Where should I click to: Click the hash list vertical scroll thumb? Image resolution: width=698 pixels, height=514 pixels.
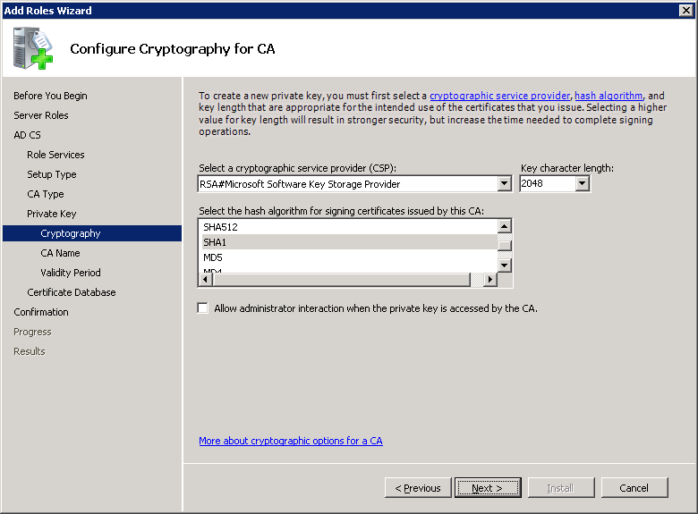(505, 246)
